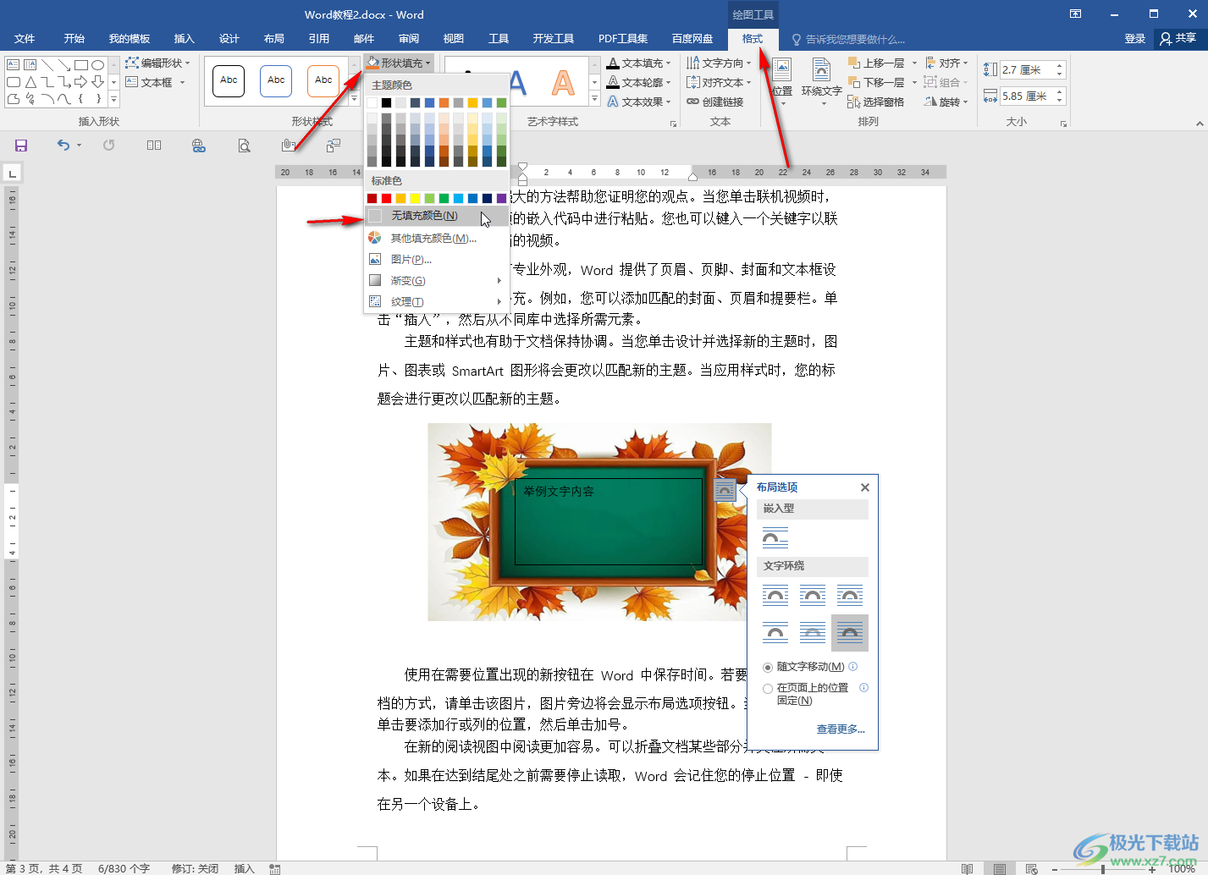The width and height of the screenshot is (1208, 875).
Task: Pick the standard red color swatch
Action: 387,199
